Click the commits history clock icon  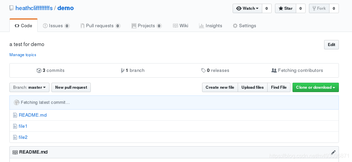tap(39, 71)
